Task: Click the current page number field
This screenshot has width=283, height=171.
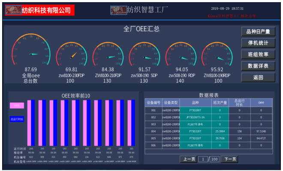Action: (203, 159)
